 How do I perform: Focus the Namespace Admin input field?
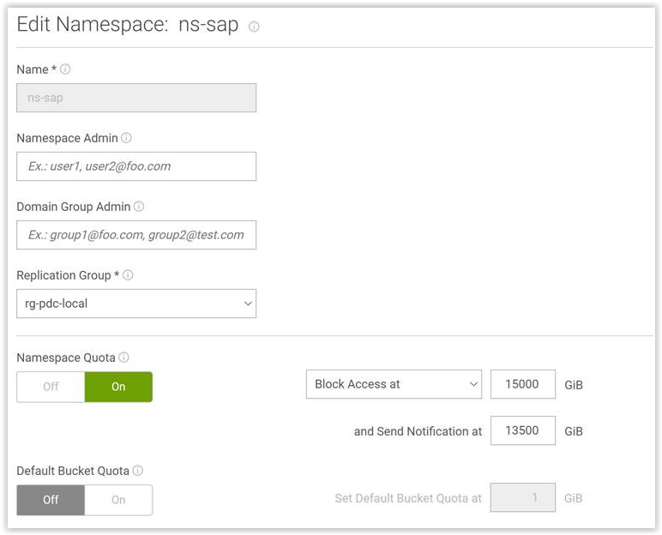click(x=136, y=166)
